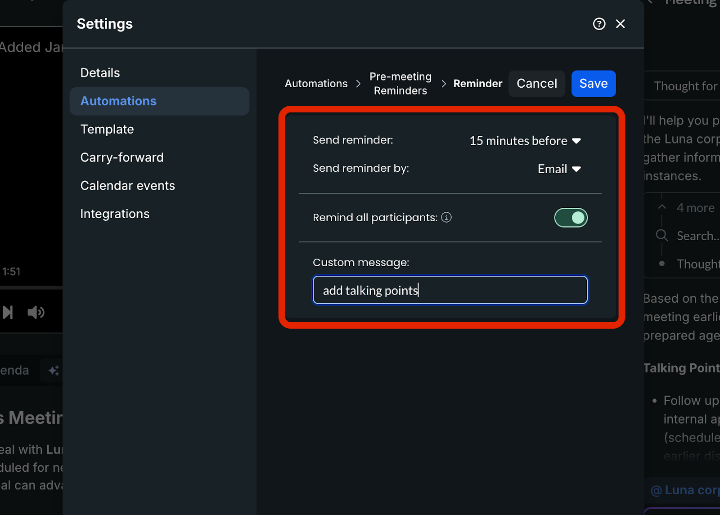The height and width of the screenshot is (515, 720).
Task: Toggle Remind all participants switch
Action: click(x=571, y=218)
